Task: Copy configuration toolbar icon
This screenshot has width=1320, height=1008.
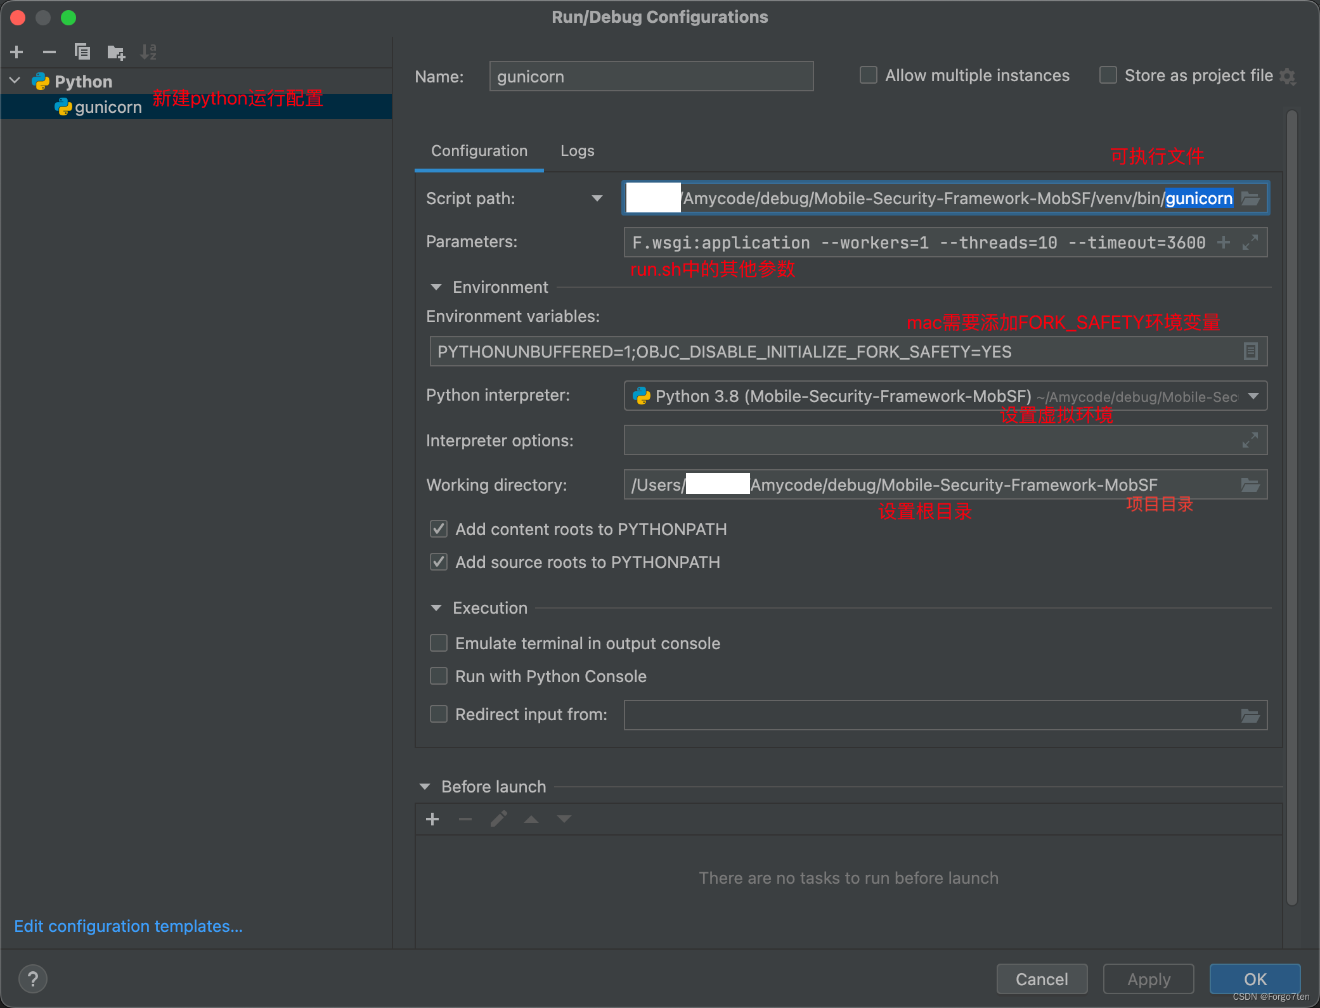Action: [x=82, y=52]
